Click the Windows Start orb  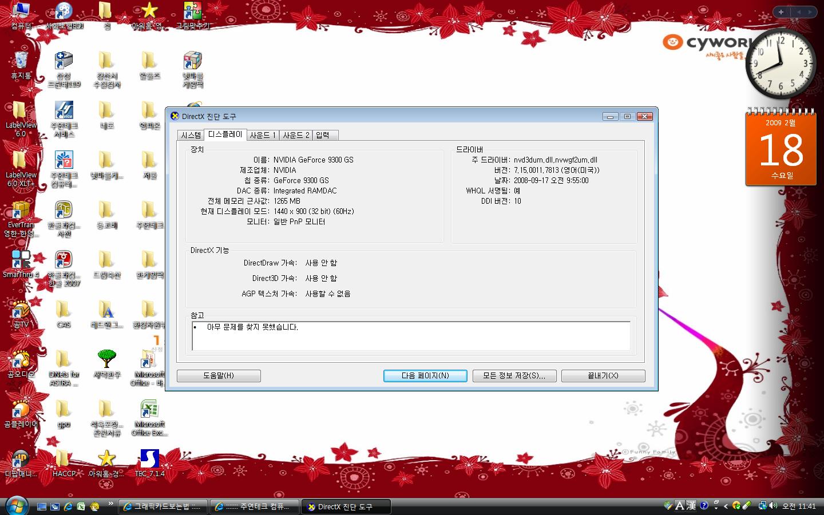[17, 506]
